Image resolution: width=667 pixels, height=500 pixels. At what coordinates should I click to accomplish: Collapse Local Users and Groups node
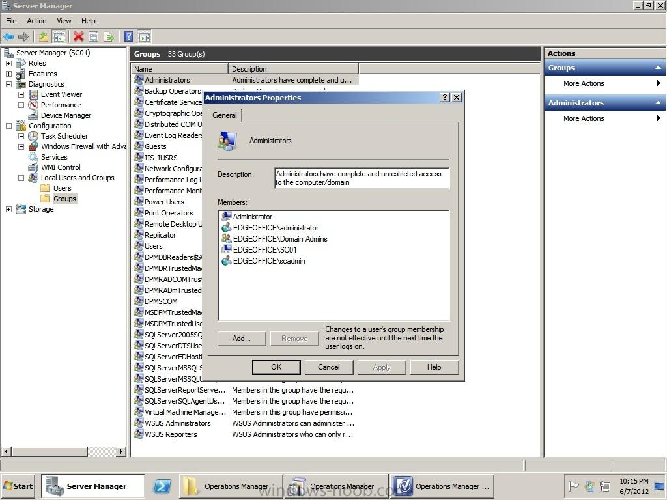[x=21, y=178]
